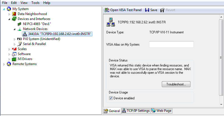Click the Save floppy disk icon
Image resolution: width=224 pixels, height=116 pixels.
pyautogui.click(x=147, y=10)
